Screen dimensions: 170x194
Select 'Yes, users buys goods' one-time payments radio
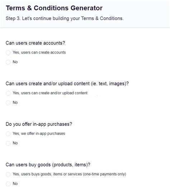click(8, 174)
